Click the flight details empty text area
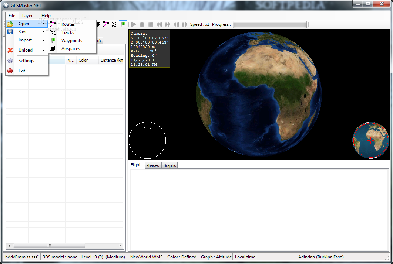This screenshot has width=393, height=264. (x=259, y=210)
